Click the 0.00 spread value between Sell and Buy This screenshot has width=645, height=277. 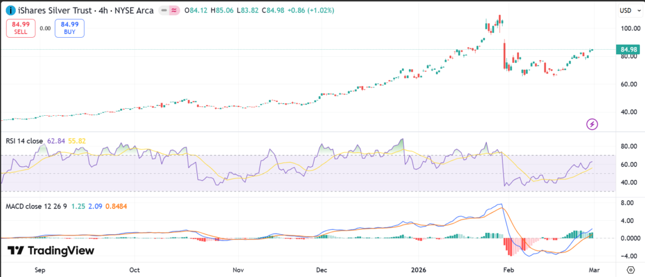tap(45, 28)
